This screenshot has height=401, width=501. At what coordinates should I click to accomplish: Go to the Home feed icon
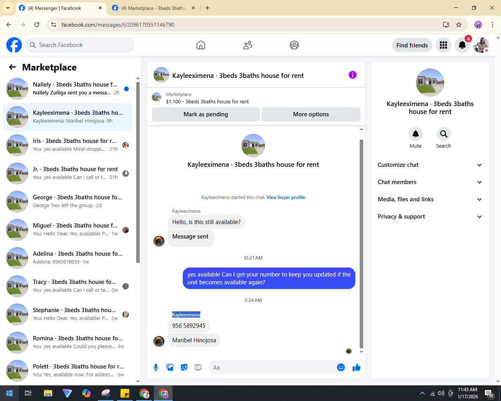[x=201, y=45]
